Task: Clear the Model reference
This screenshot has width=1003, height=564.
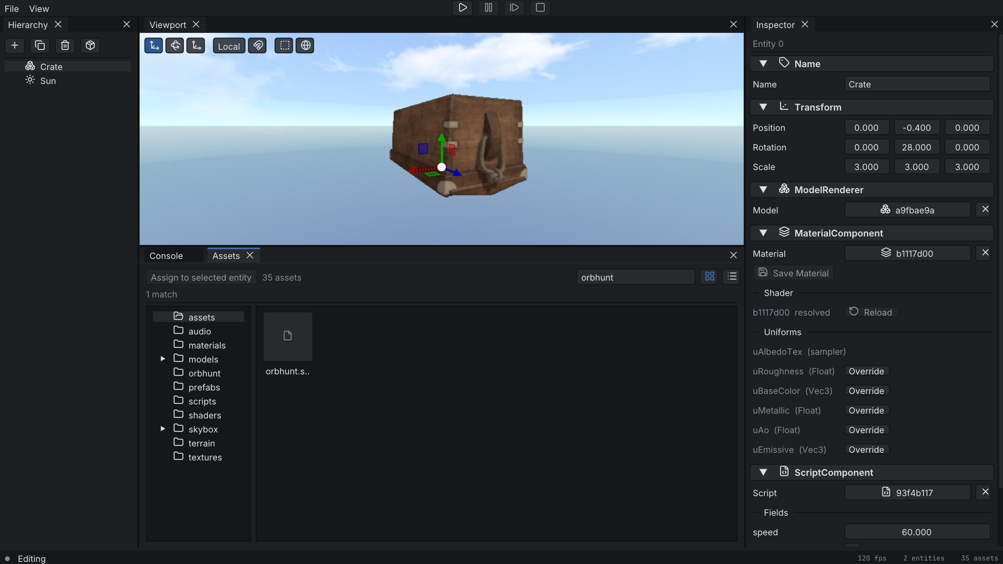Action: click(x=985, y=209)
